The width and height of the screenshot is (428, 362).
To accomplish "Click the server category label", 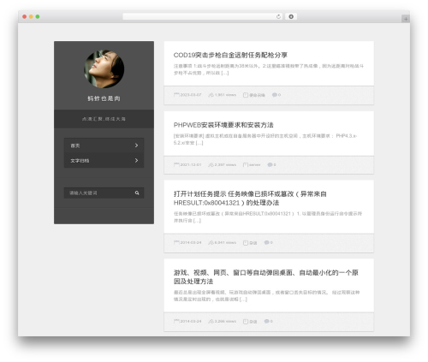I will pyautogui.click(x=255, y=164).
